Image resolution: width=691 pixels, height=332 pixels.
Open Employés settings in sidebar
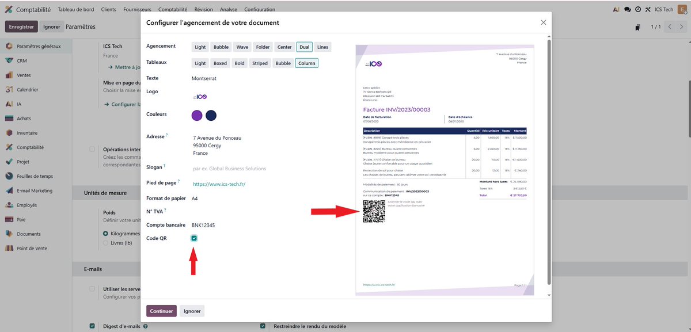[x=36, y=205]
